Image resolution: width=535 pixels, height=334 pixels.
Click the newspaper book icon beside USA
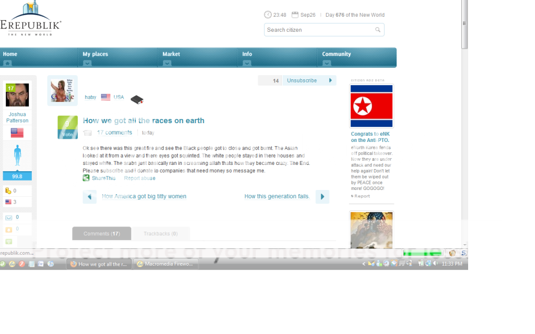coord(136,99)
